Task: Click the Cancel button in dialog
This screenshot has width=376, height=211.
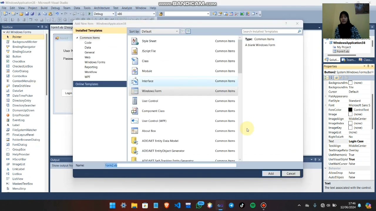Action: 291,173
